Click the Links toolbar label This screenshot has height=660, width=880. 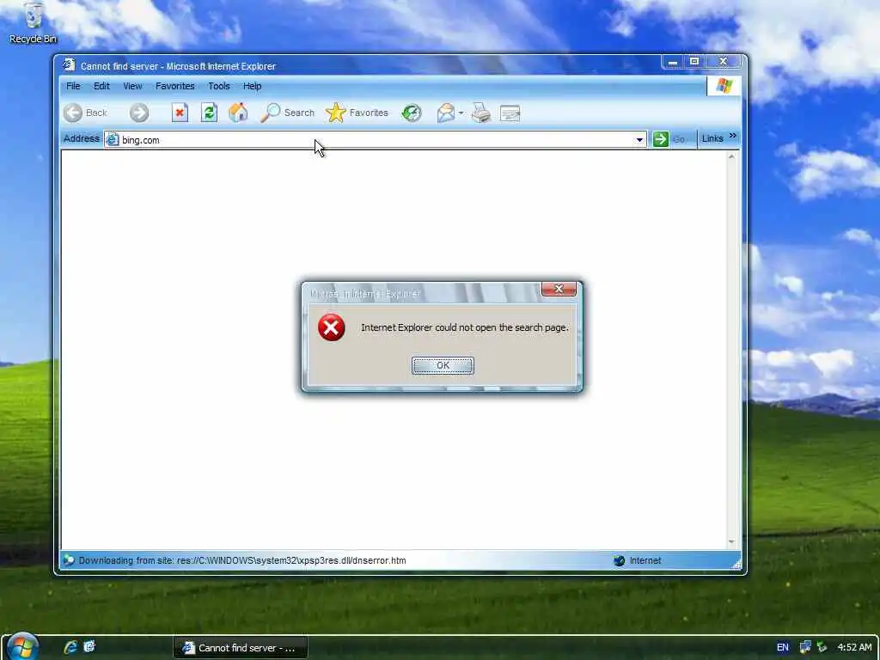tap(712, 138)
